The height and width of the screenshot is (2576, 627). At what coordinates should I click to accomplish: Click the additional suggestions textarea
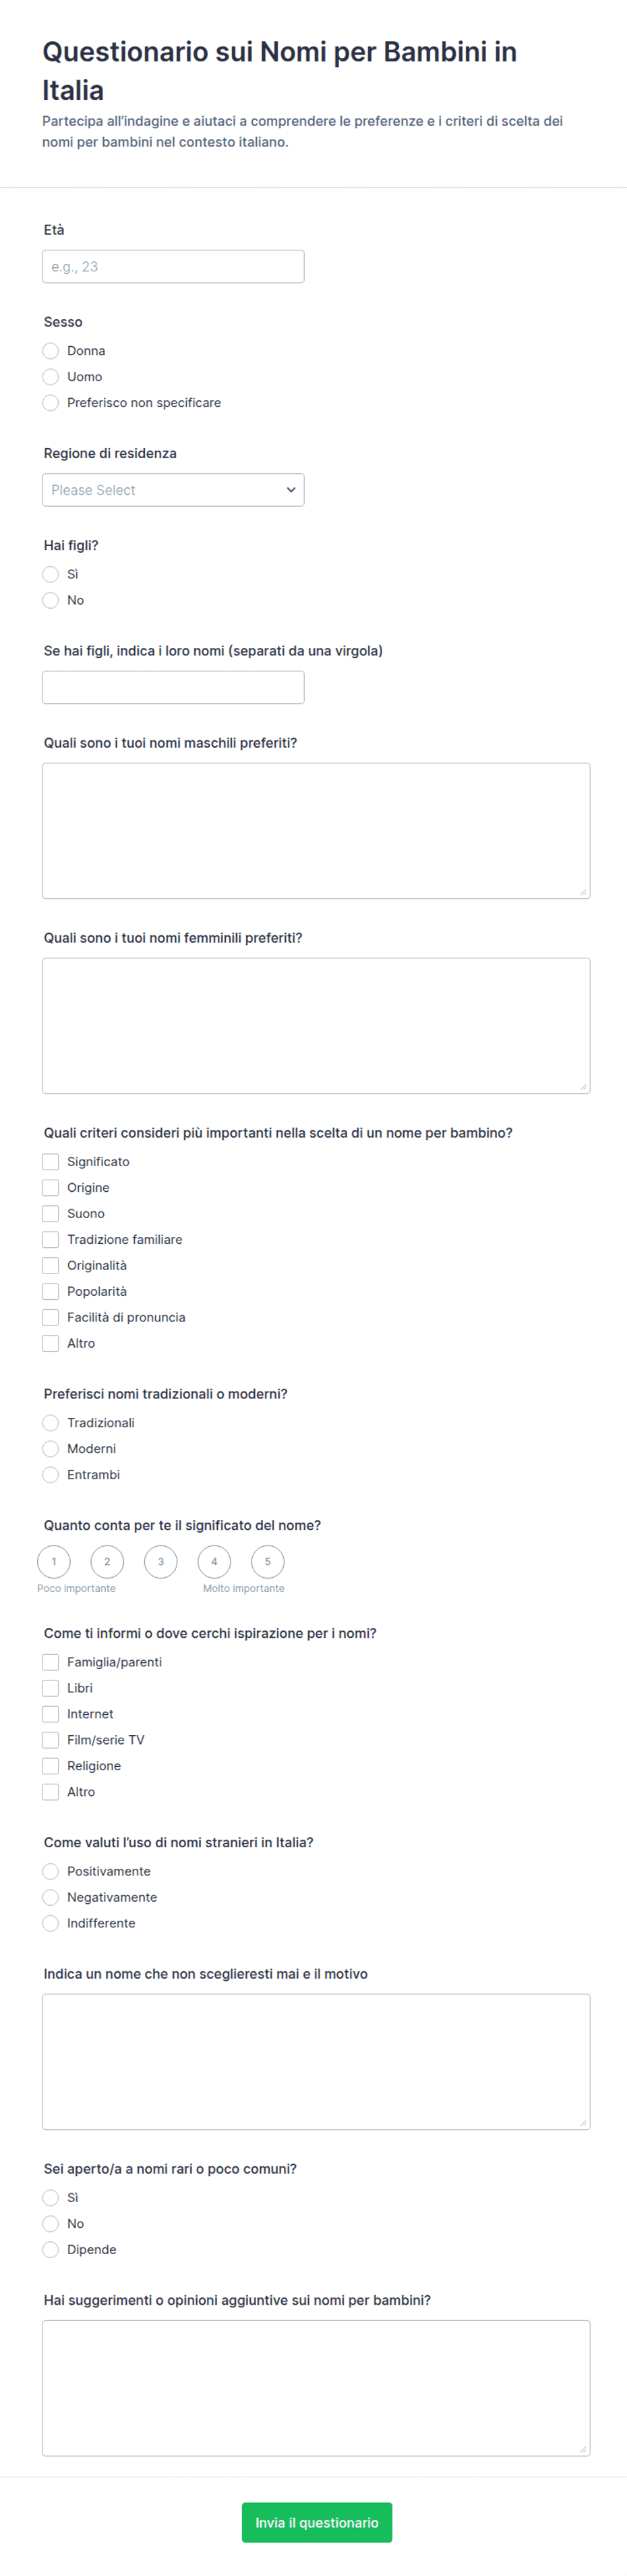point(316,2388)
